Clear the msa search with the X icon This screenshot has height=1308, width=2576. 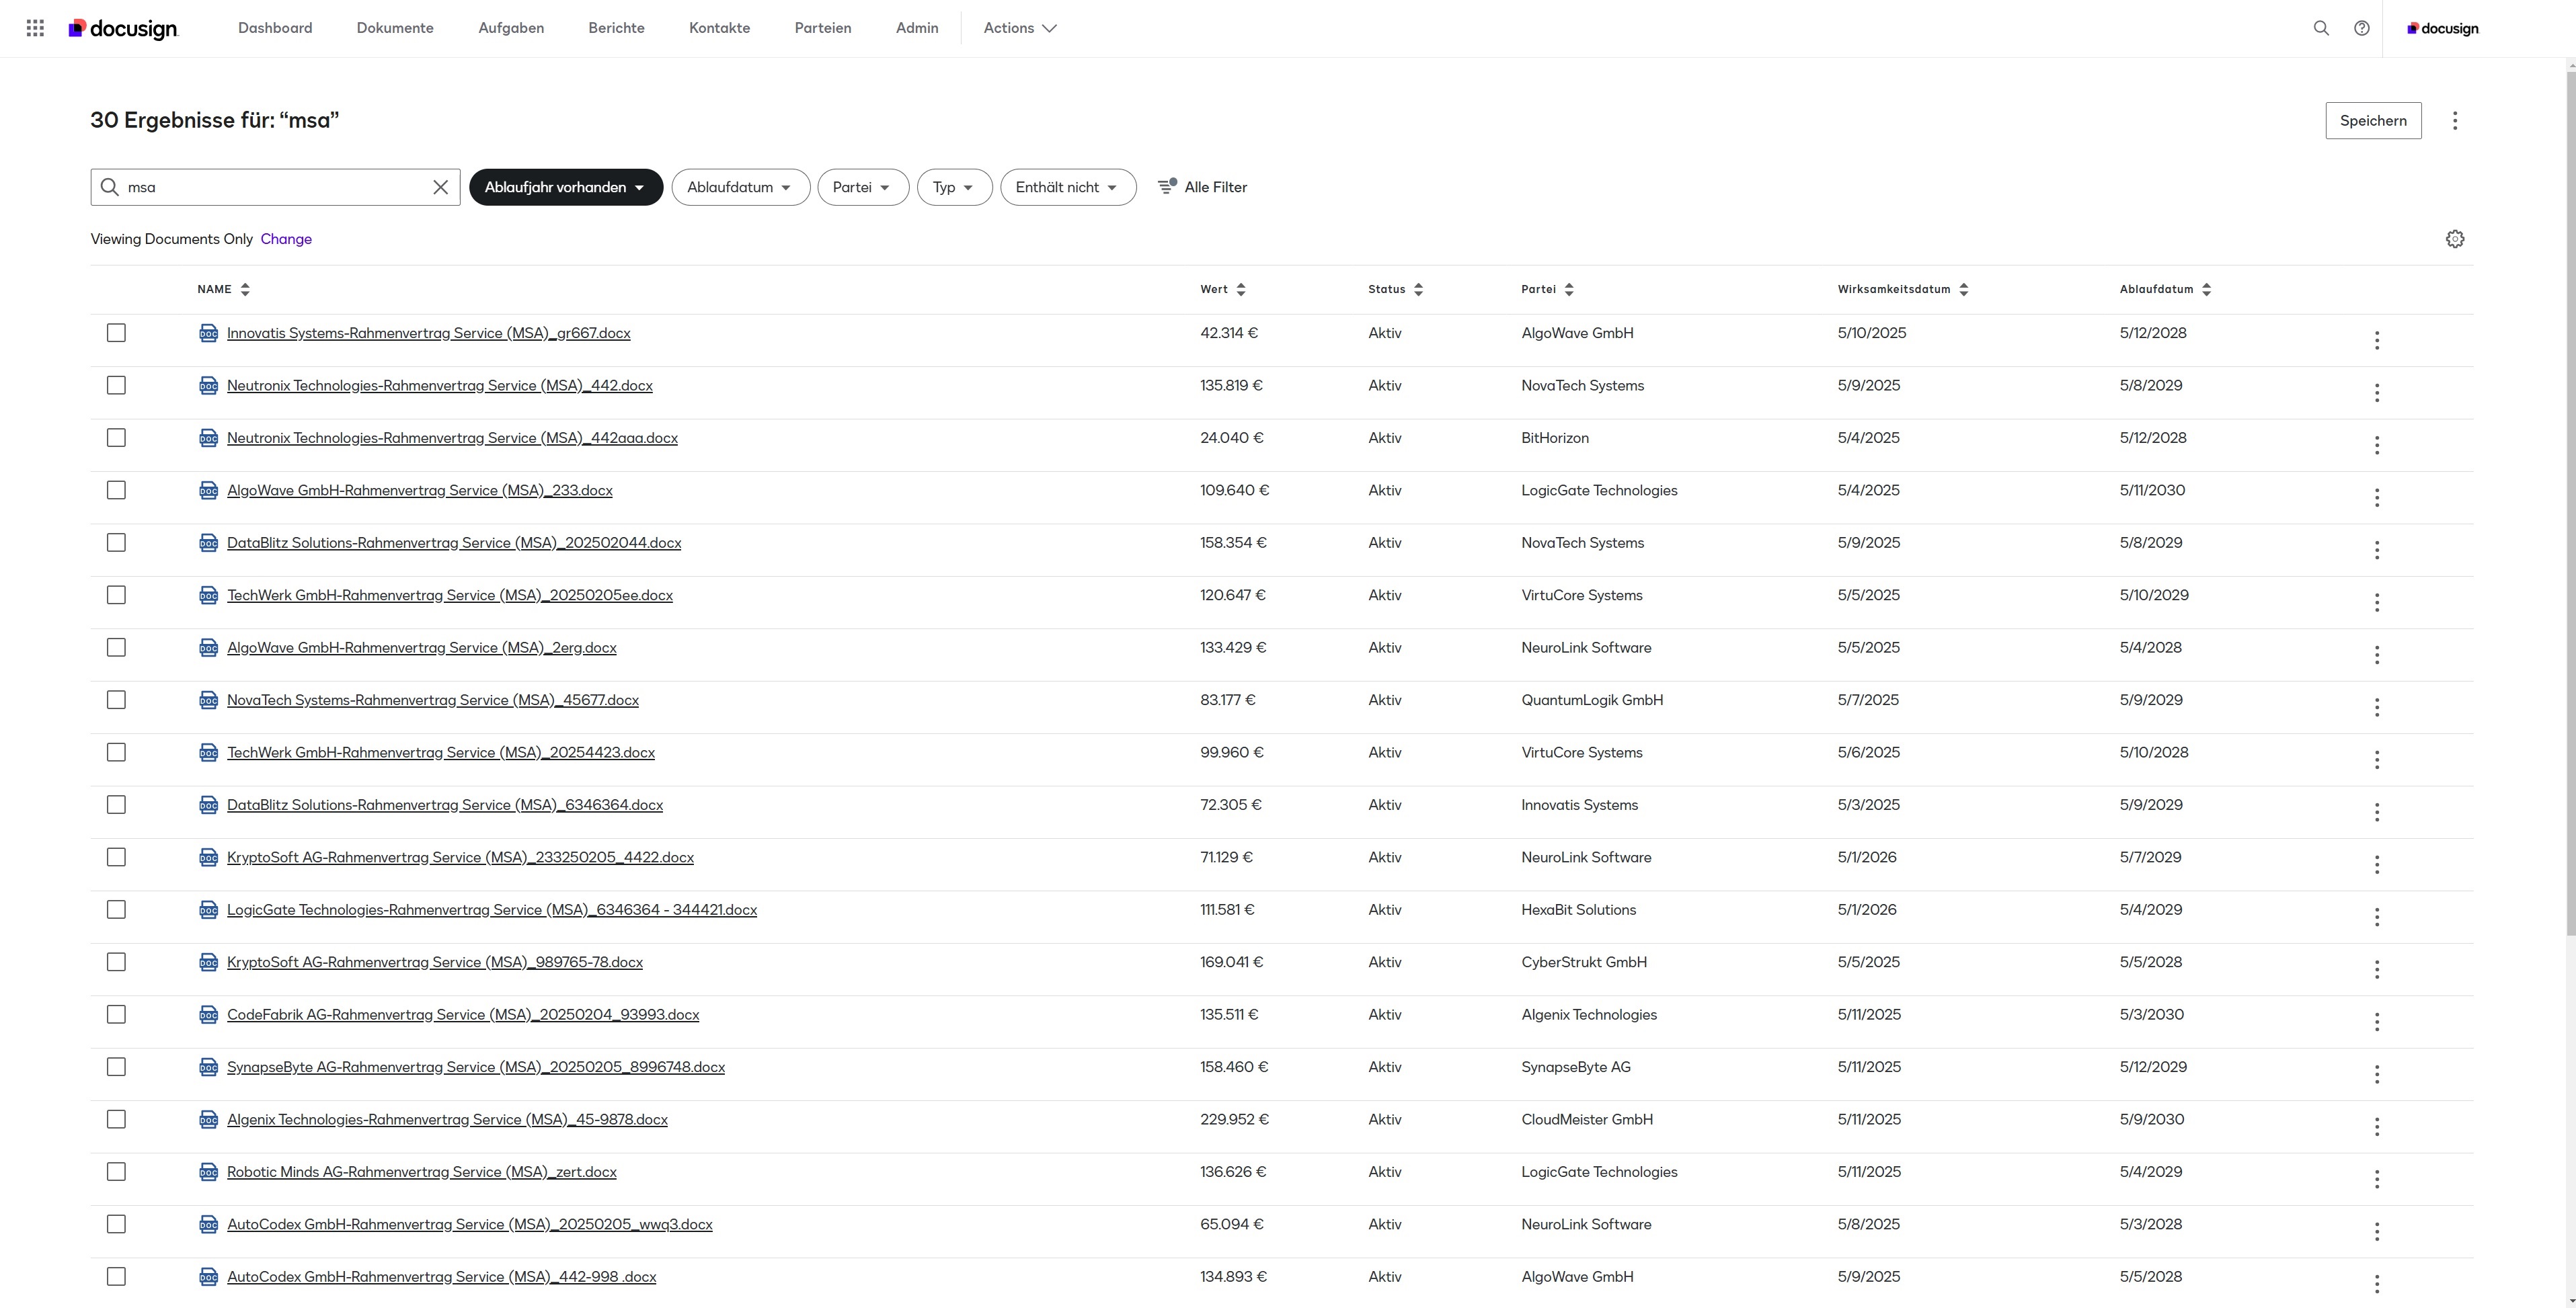pyautogui.click(x=440, y=187)
